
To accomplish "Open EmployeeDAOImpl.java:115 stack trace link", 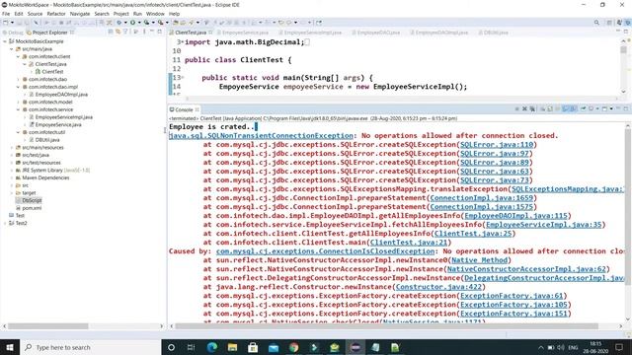I will click(x=515, y=216).
